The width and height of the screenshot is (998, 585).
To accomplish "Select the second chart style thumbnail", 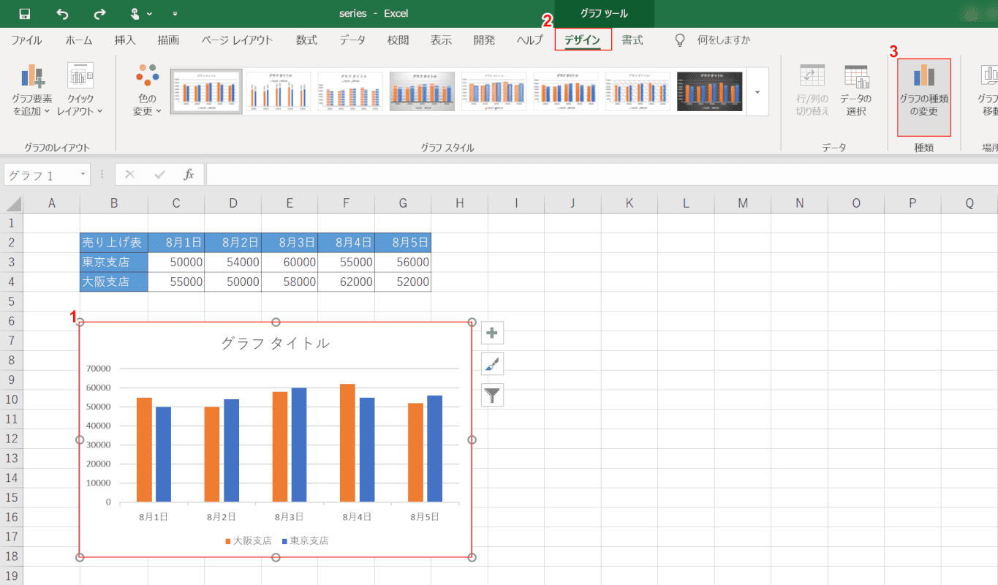I will (279, 91).
